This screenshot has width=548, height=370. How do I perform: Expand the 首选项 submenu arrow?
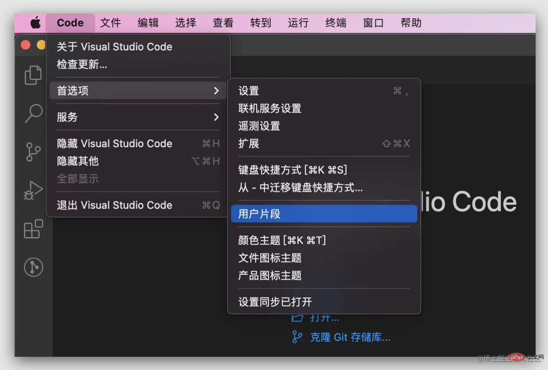[216, 91]
